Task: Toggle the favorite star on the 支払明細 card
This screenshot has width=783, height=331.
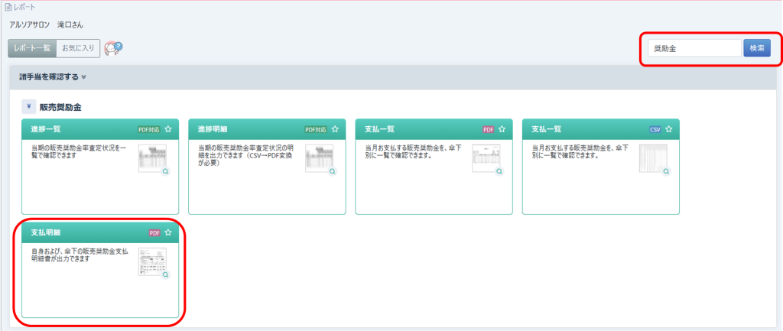Action: tap(168, 232)
